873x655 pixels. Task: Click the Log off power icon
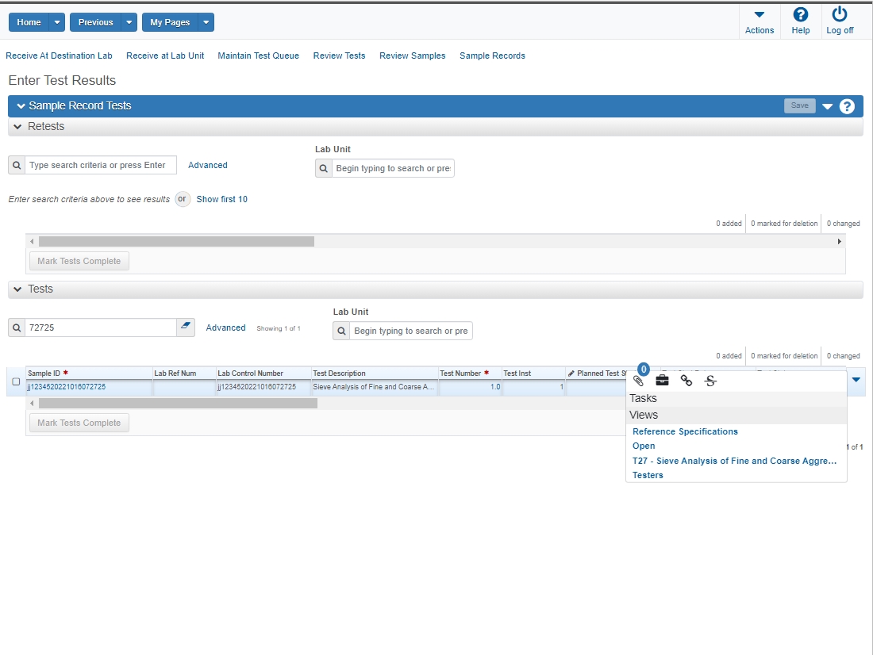(x=840, y=14)
